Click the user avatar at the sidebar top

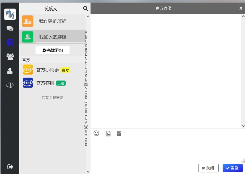click(x=10, y=14)
